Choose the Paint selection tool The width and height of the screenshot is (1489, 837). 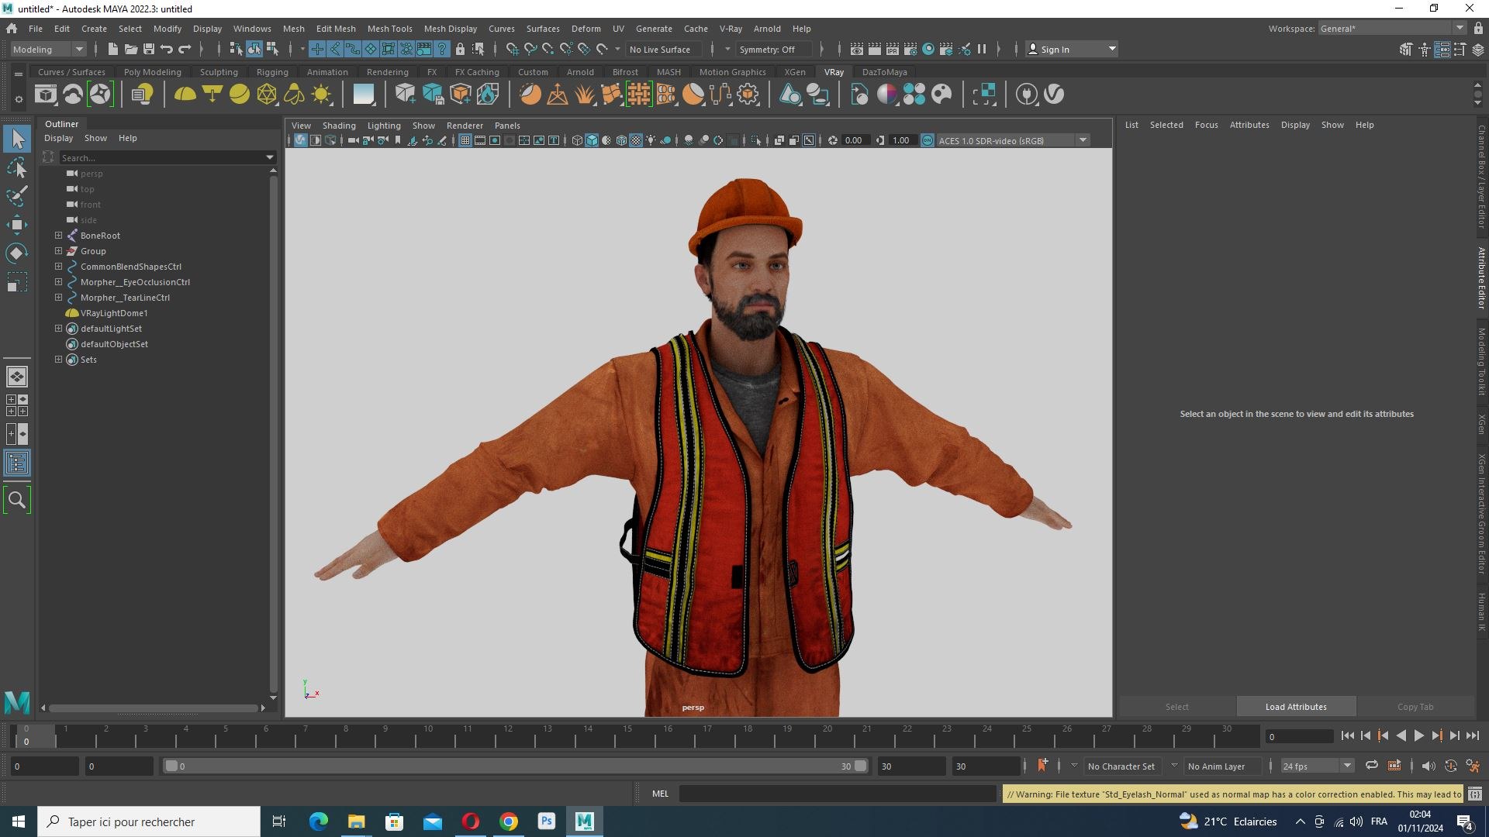(x=16, y=195)
